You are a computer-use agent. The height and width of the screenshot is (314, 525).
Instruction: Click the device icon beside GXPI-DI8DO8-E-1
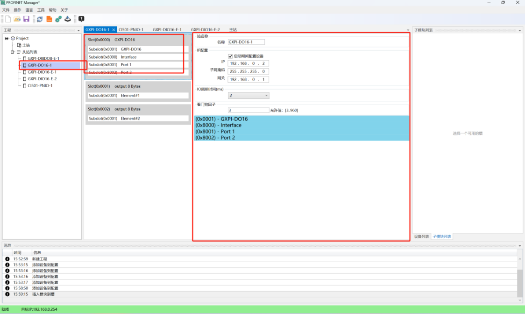24,58
